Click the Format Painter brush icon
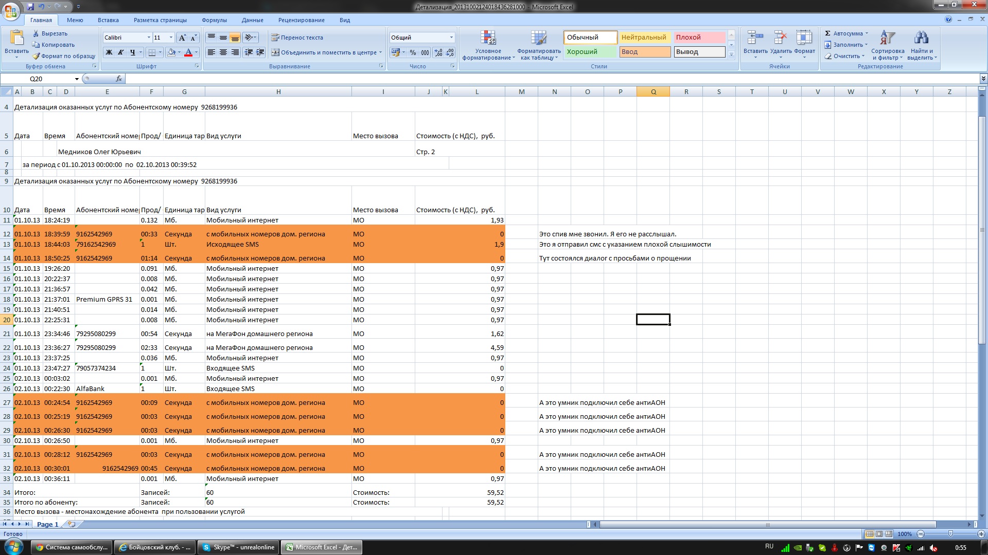This screenshot has width=988, height=555. pos(36,56)
